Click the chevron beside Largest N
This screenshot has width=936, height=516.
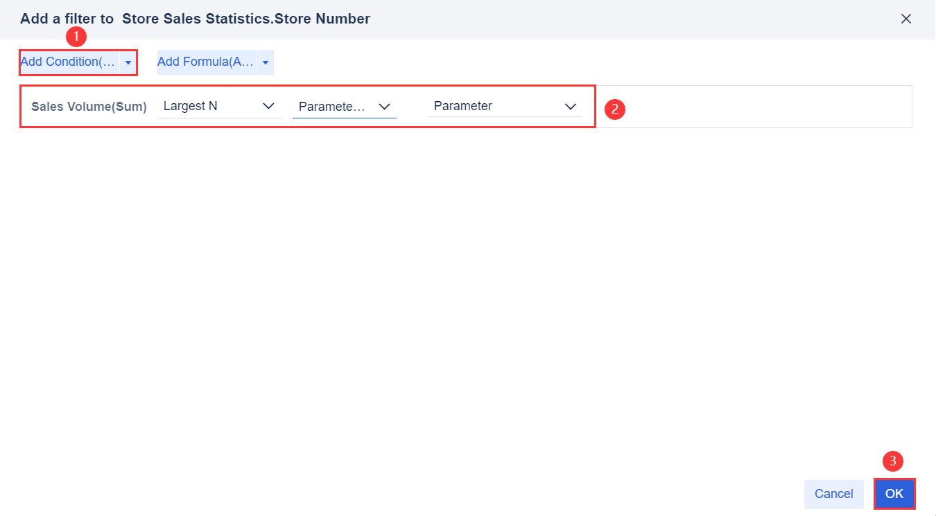[x=269, y=107]
